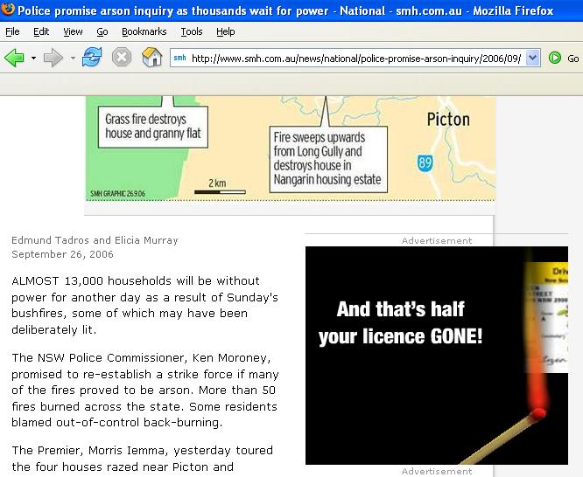The image size is (583, 477).
Task: Click the Forward arrow button
Action: click(x=53, y=59)
